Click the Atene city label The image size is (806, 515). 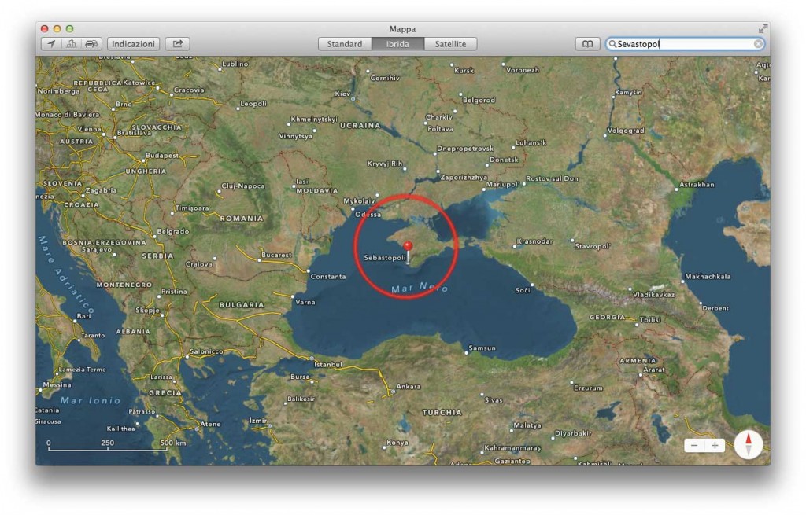tap(210, 424)
